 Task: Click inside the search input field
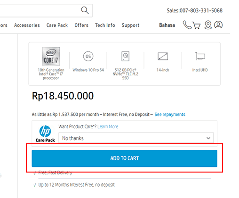[39, 10]
